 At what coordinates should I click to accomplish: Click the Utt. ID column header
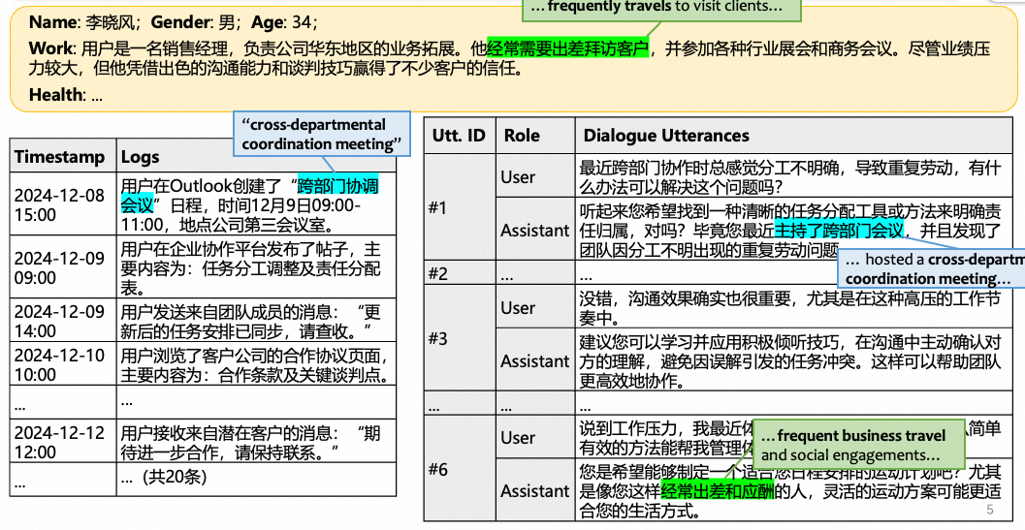pos(459,136)
